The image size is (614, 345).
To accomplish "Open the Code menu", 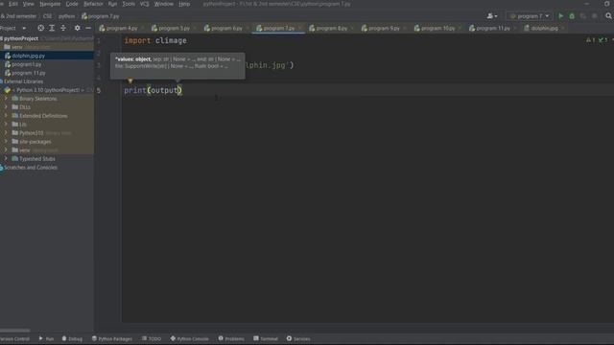I will [x=72, y=4].
